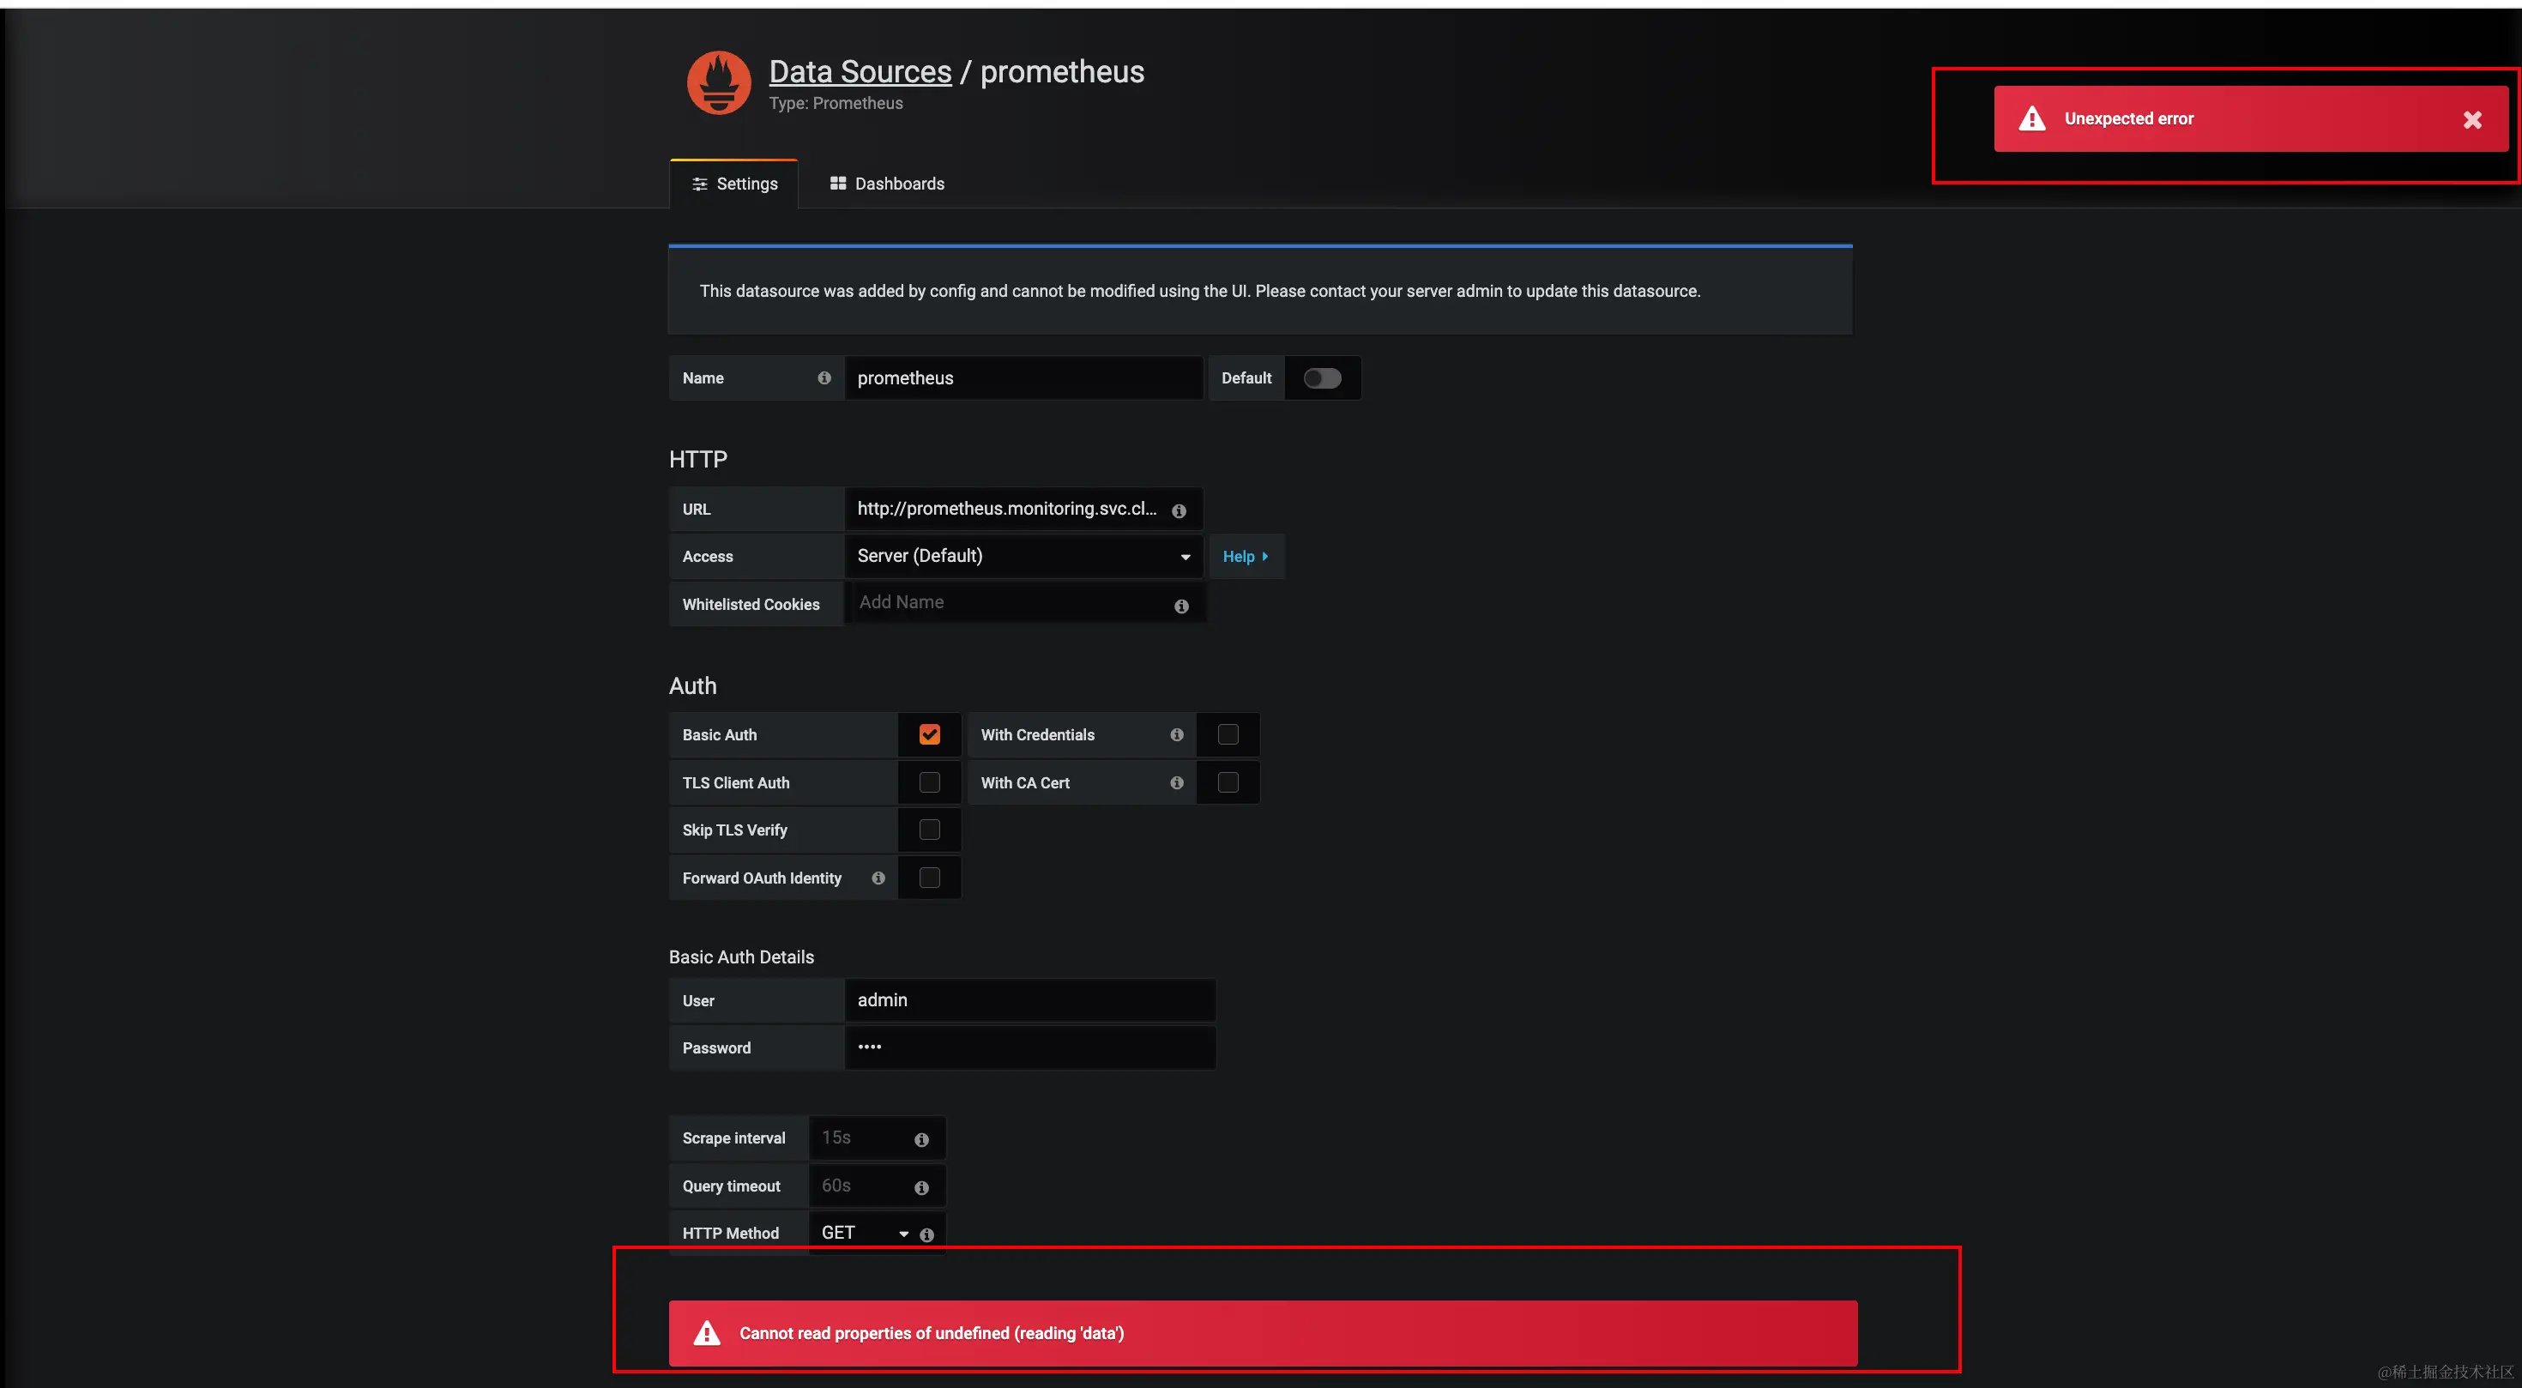Click the Query timeout info icon
The height and width of the screenshot is (1388, 2522).
921,1187
